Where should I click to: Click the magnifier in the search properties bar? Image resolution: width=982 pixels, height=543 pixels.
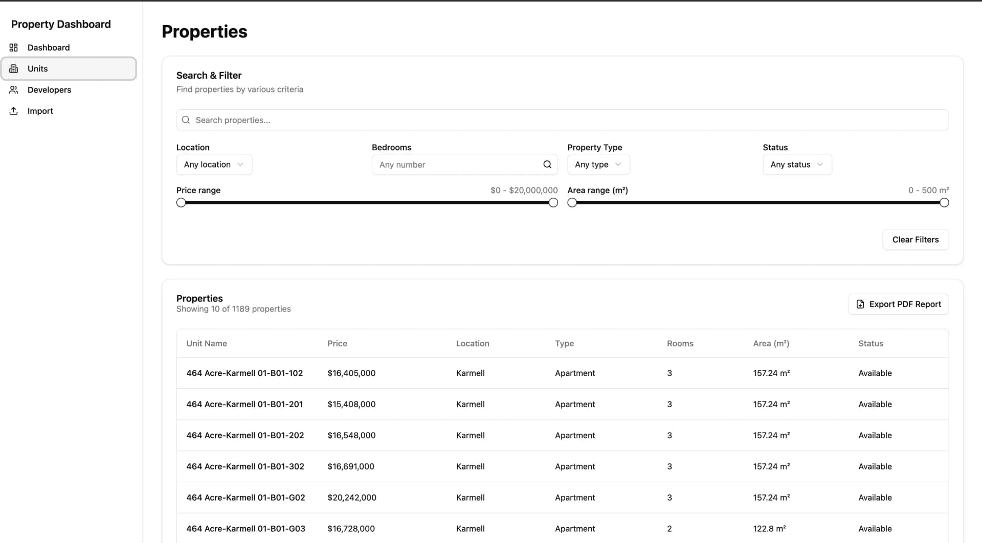(186, 120)
